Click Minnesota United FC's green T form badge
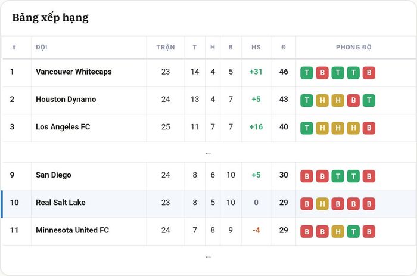This screenshot has width=417, height=276. pyautogui.click(x=353, y=231)
